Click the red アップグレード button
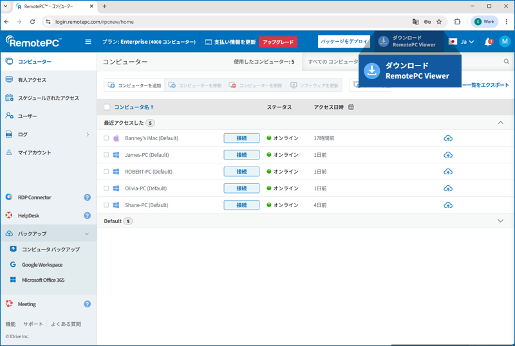The image size is (515, 346). [278, 42]
